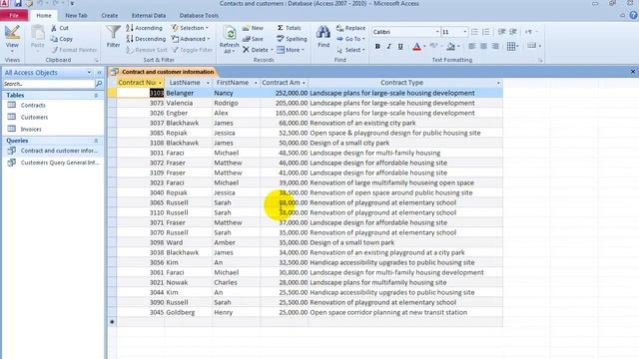Image resolution: width=639 pixels, height=359 pixels.
Task: Switch to the New Tab ribbon tab
Action: [76, 16]
